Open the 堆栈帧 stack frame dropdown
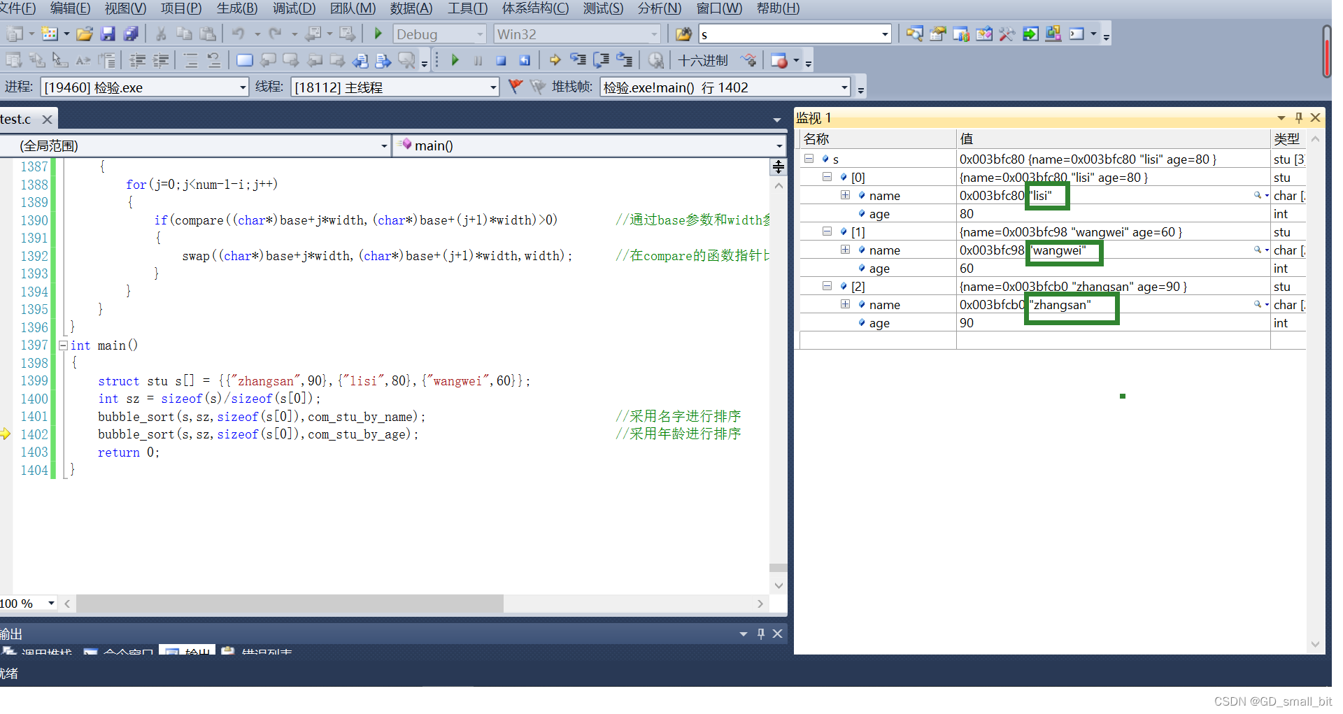 tap(844, 87)
